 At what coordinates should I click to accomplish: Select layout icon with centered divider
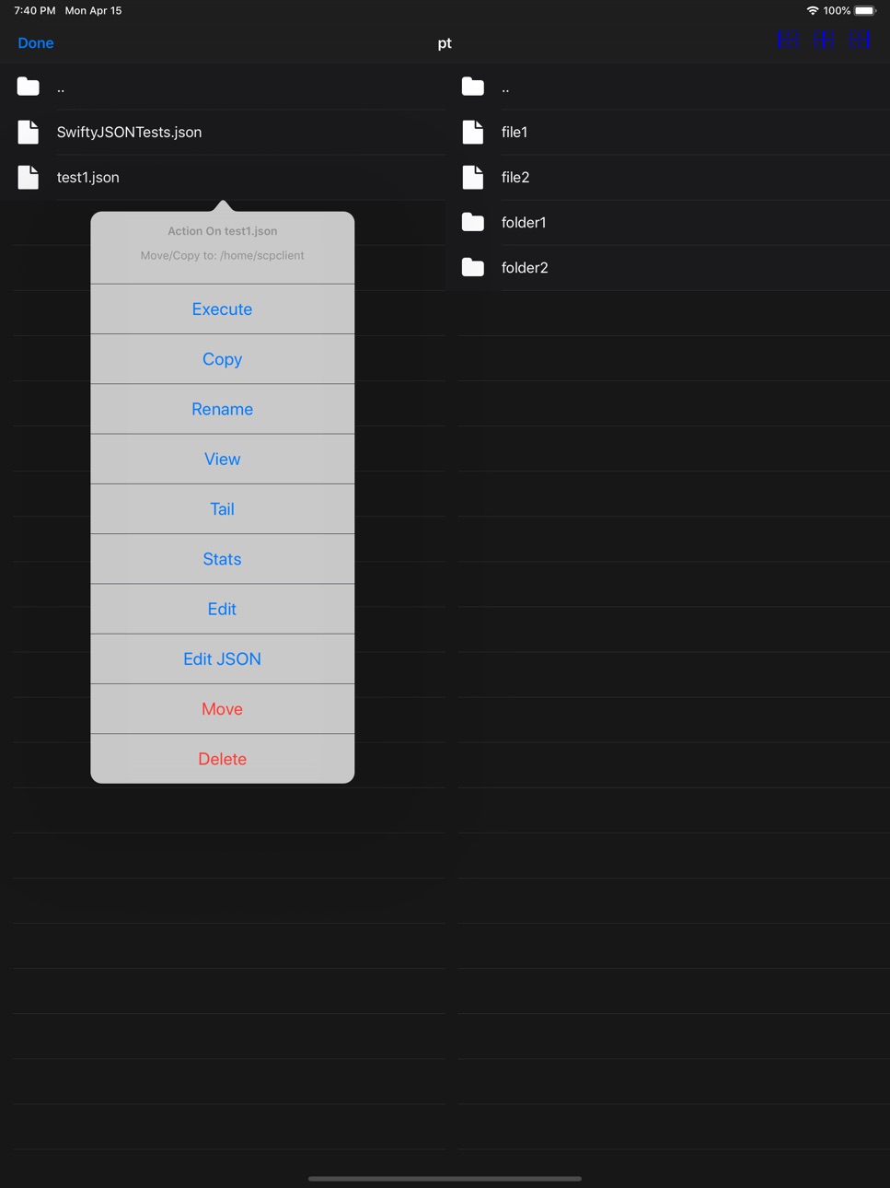(824, 40)
